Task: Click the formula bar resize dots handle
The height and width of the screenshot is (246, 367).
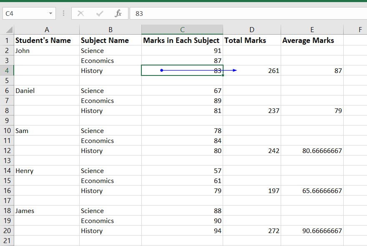Action: (63, 13)
